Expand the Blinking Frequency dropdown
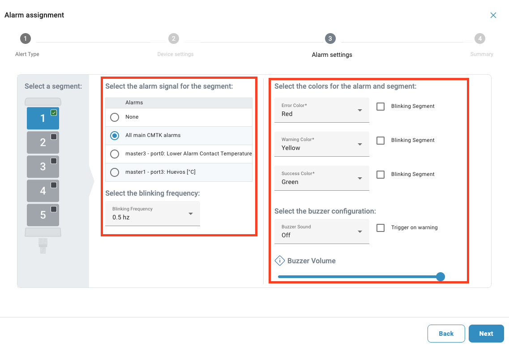 tap(153, 214)
